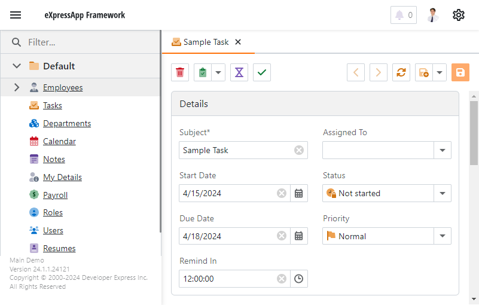Click the Payroll dollar icon
This screenshot has width=479, height=305.
(34, 194)
